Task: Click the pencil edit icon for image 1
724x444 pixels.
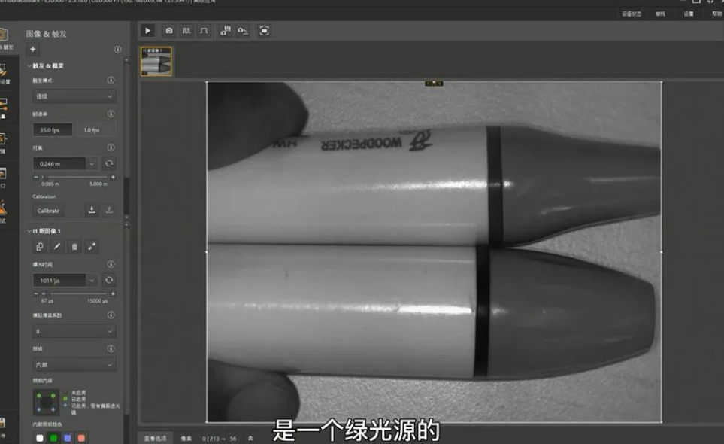Action: click(57, 247)
